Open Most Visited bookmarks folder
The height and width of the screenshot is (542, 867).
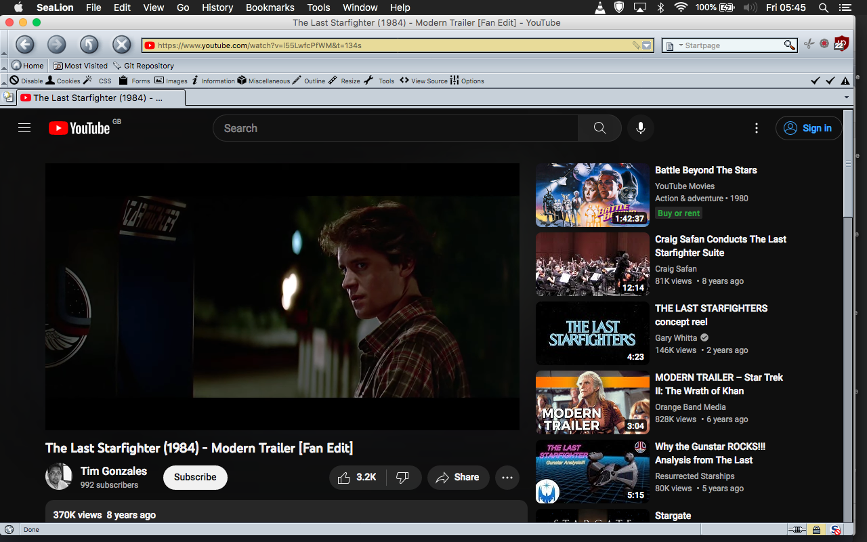[x=81, y=66]
